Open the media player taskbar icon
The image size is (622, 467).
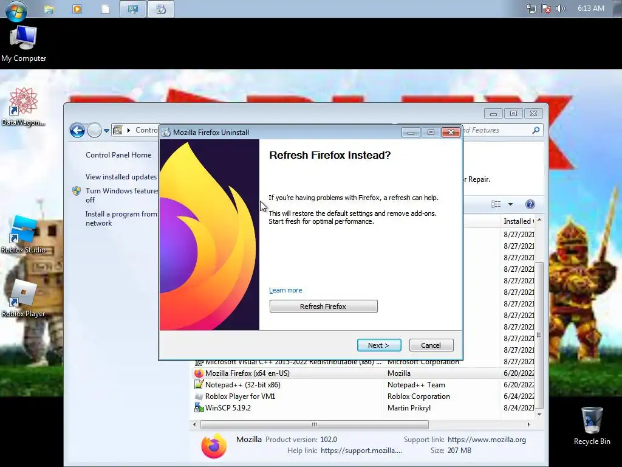pyautogui.click(x=77, y=9)
